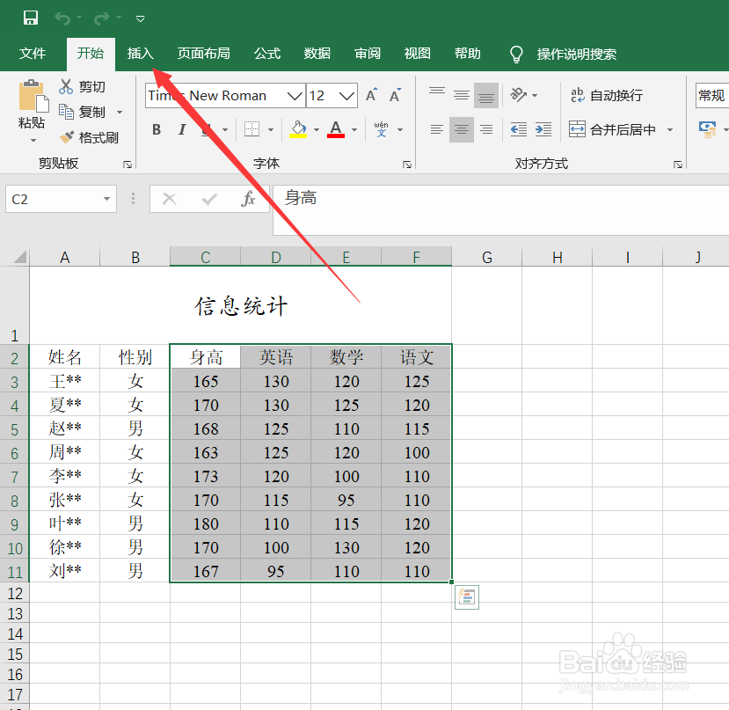Image resolution: width=729 pixels, height=710 pixels.
Task: Cancel entry with the X icon
Action: (169, 199)
